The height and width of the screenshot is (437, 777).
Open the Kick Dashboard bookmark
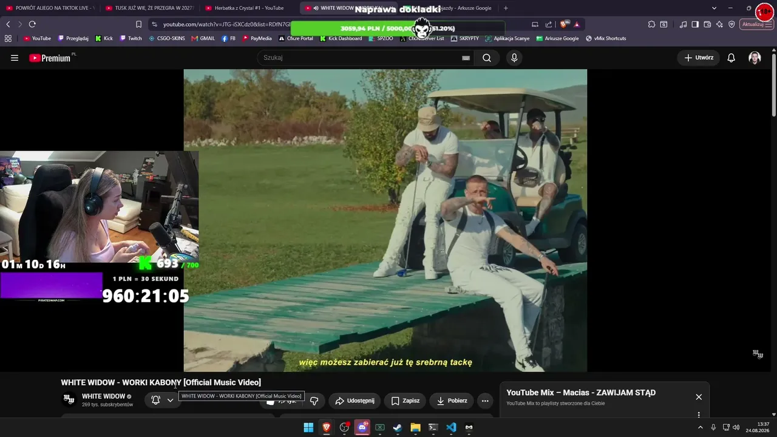pos(341,38)
